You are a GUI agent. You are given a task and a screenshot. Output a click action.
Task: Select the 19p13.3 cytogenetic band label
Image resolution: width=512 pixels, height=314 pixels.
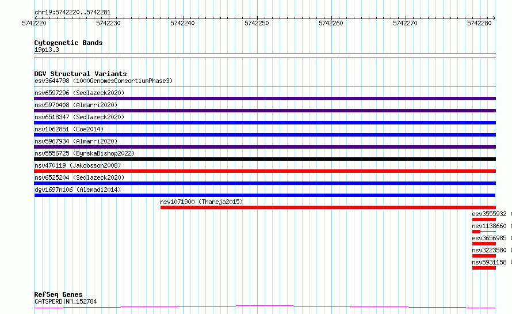click(47, 50)
